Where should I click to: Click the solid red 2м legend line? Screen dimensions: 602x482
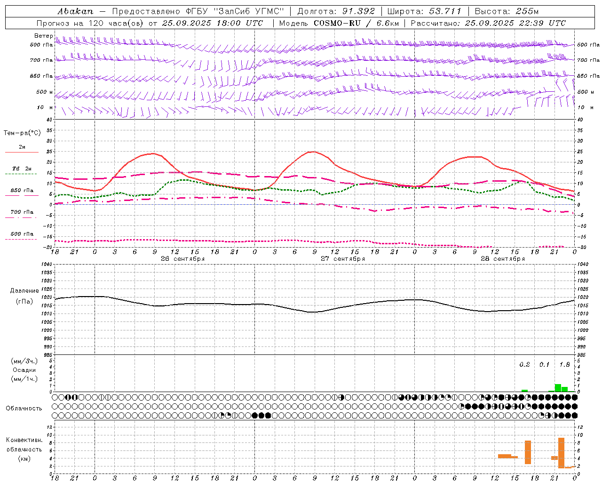pos(22,153)
